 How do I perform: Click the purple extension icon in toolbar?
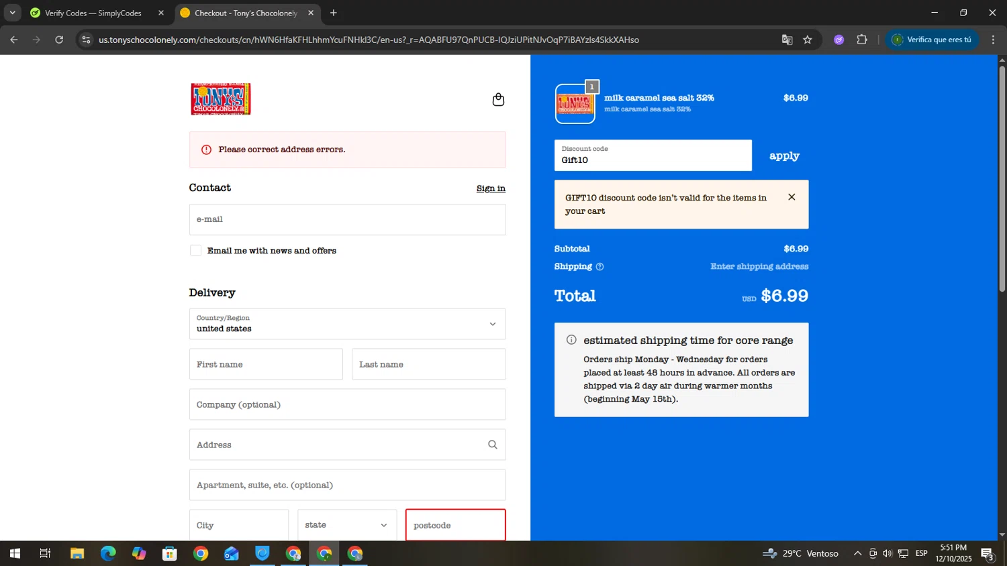coord(838,40)
